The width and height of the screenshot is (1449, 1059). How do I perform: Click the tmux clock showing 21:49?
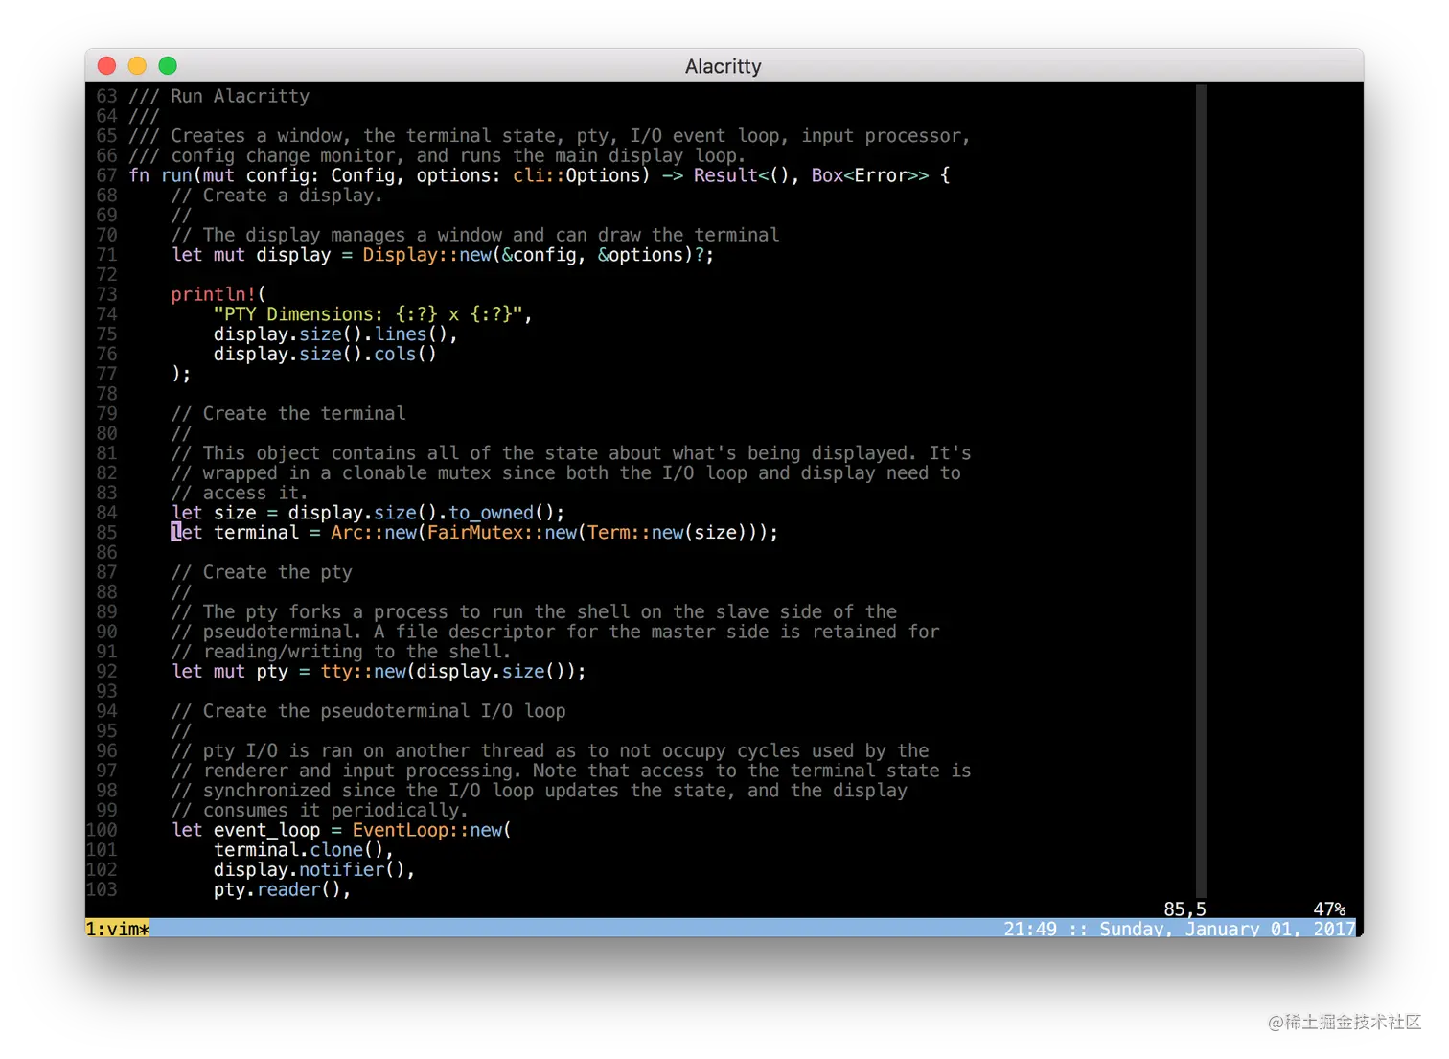click(1030, 929)
